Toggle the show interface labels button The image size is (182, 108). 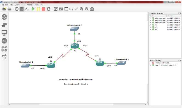click(22, 9)
